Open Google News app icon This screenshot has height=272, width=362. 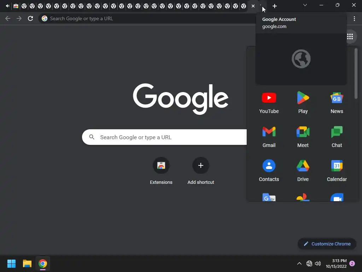tap(337, 103)
